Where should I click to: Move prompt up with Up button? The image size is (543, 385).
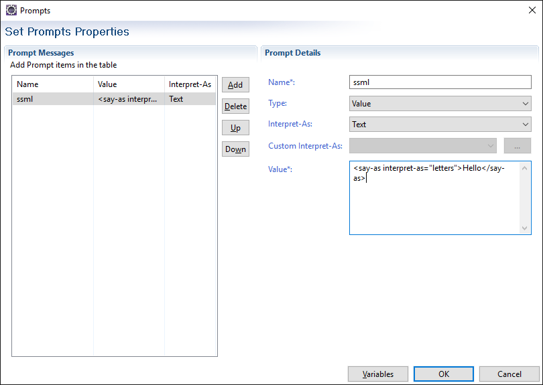point(235,128)
